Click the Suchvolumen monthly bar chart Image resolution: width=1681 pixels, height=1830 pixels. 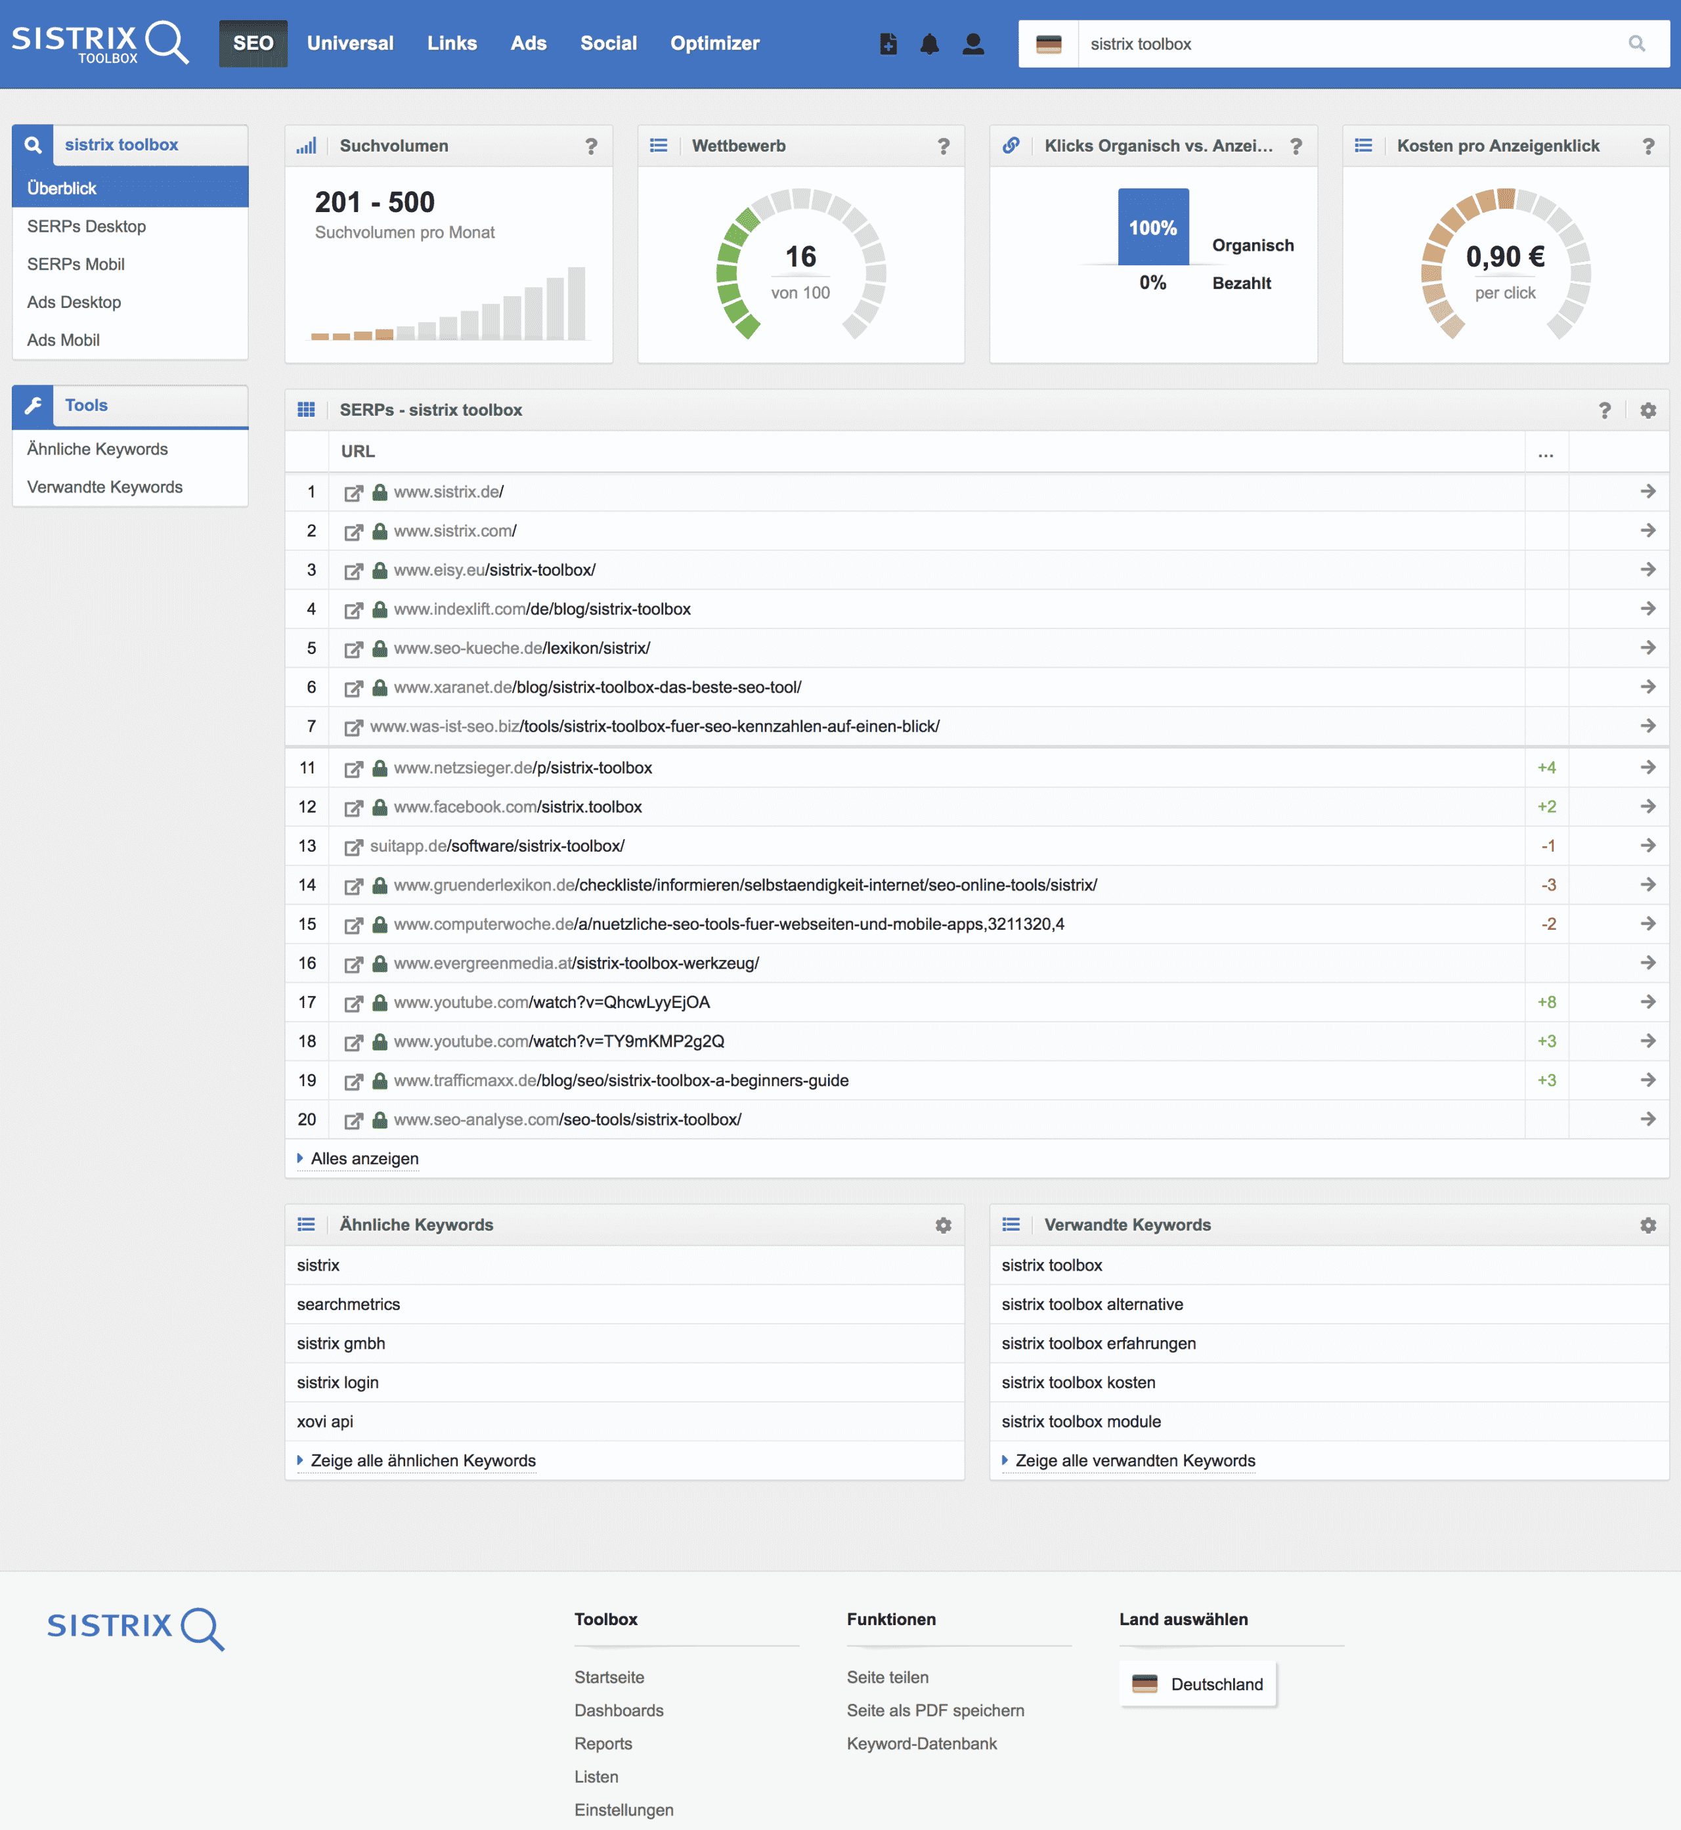pyautogui.click(x=448, y=303)
